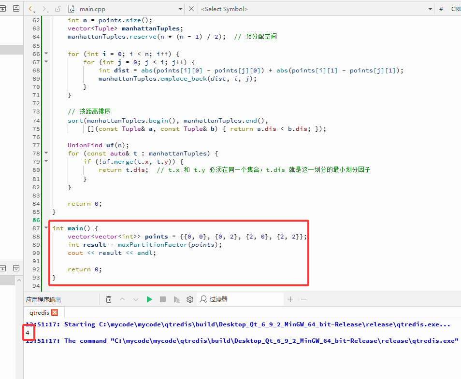Click UnionFind on line 77
The width and height of the screenshot is (461, 379).
85,145
